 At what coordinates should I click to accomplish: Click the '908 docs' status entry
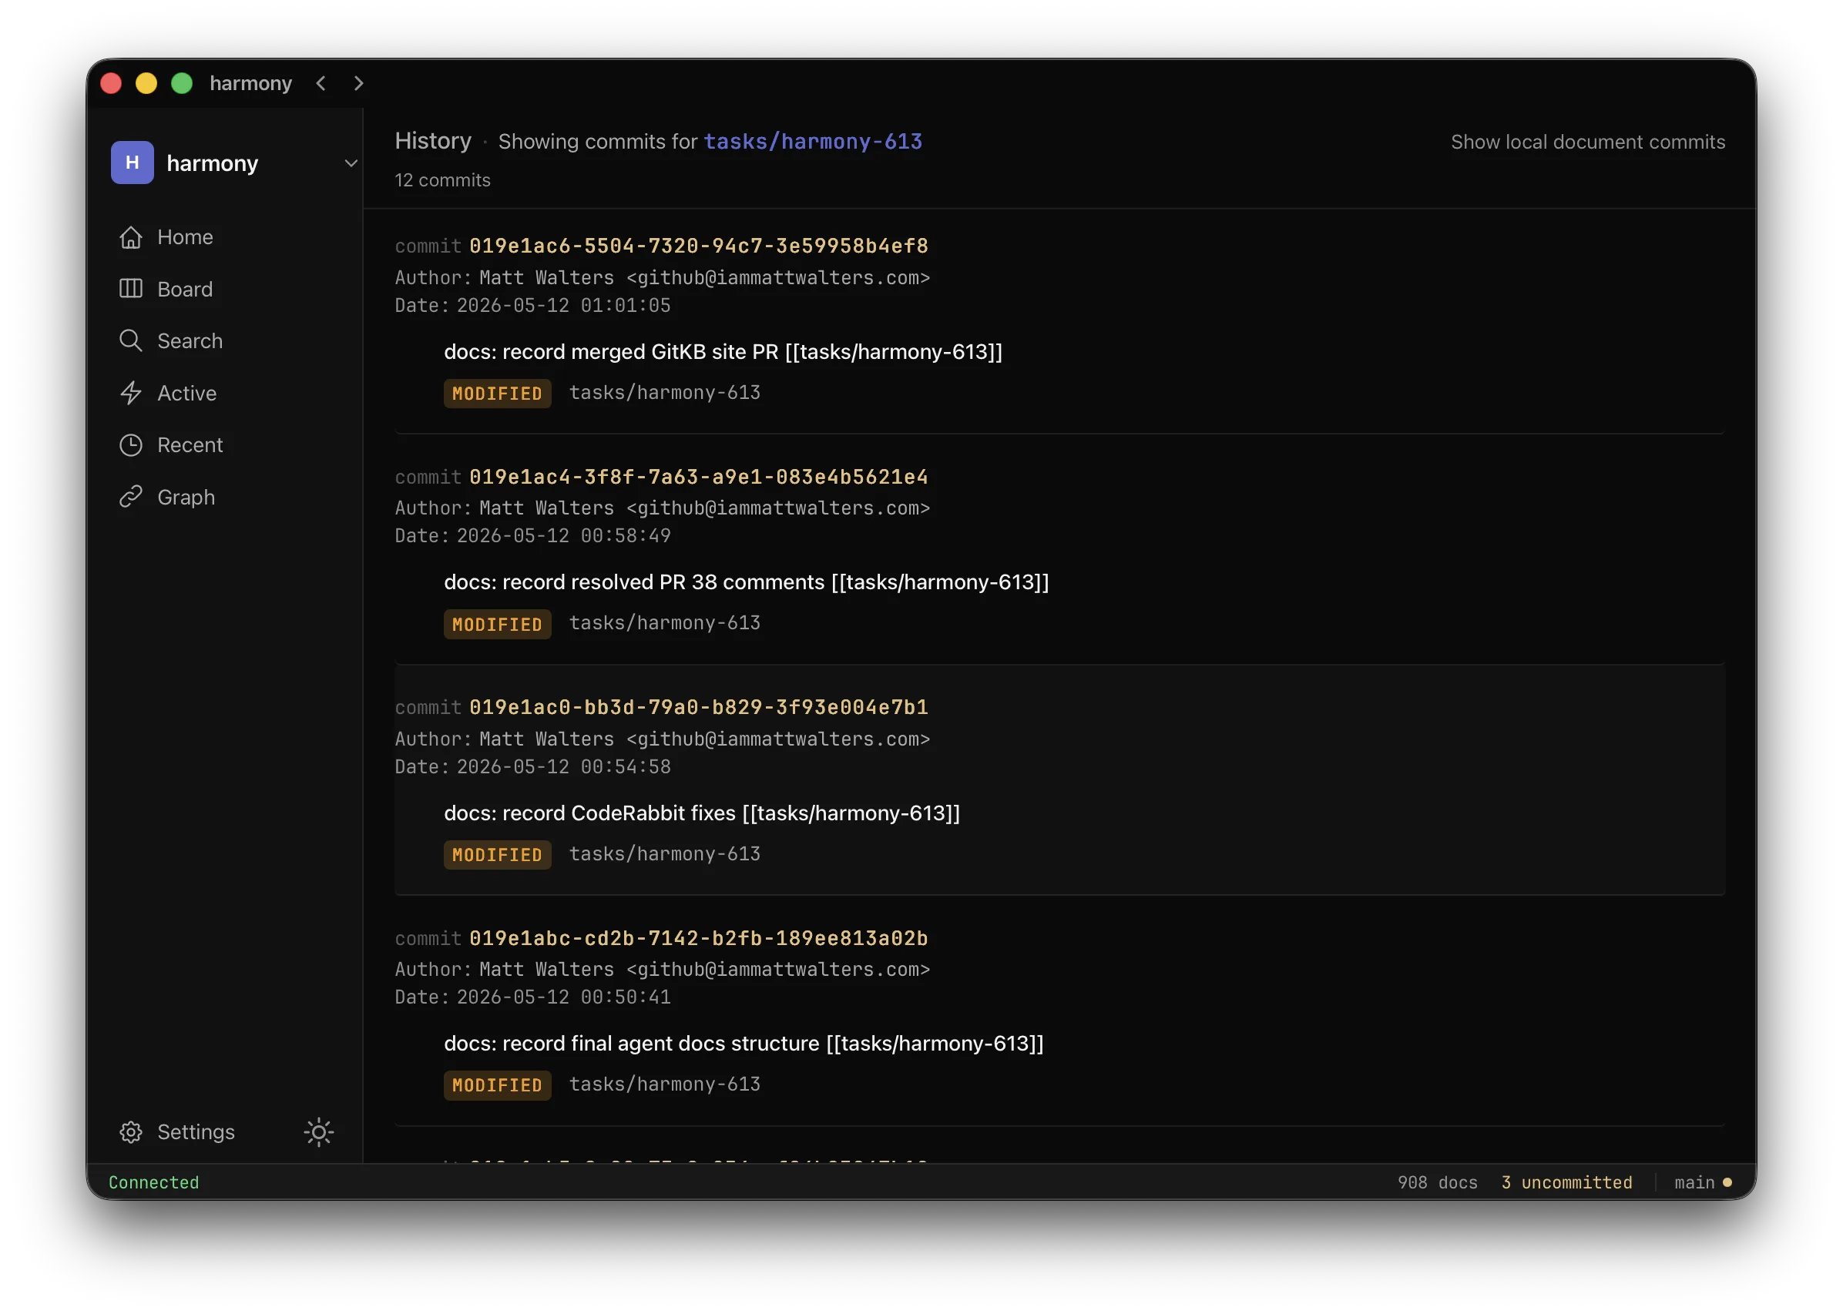(1437, 1182)
